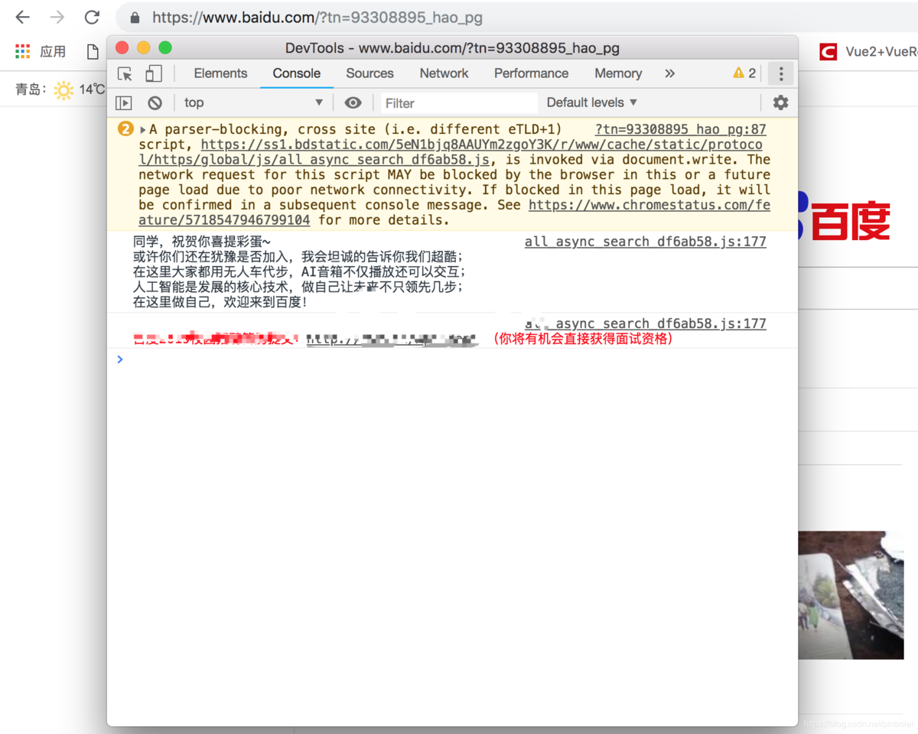Select the line '在这里做自己，欢迎来到百度！'

coord(221,302)
